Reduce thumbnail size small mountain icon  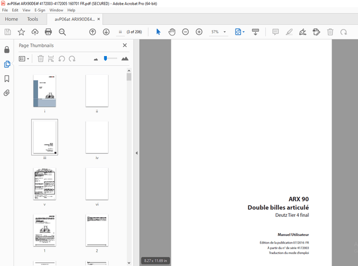(x=96, y=59)
